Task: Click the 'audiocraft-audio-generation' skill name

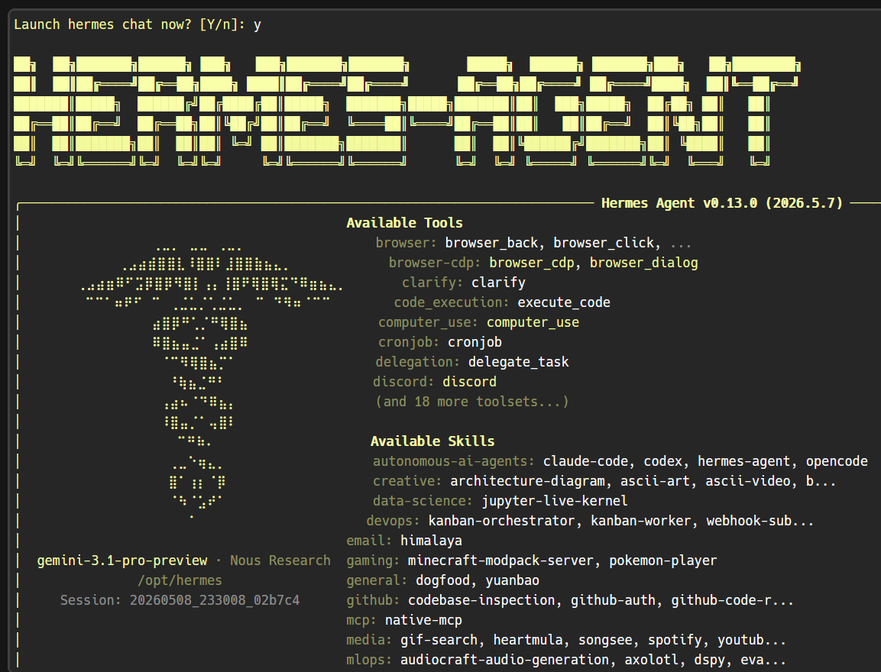Action: pos(504,660)
